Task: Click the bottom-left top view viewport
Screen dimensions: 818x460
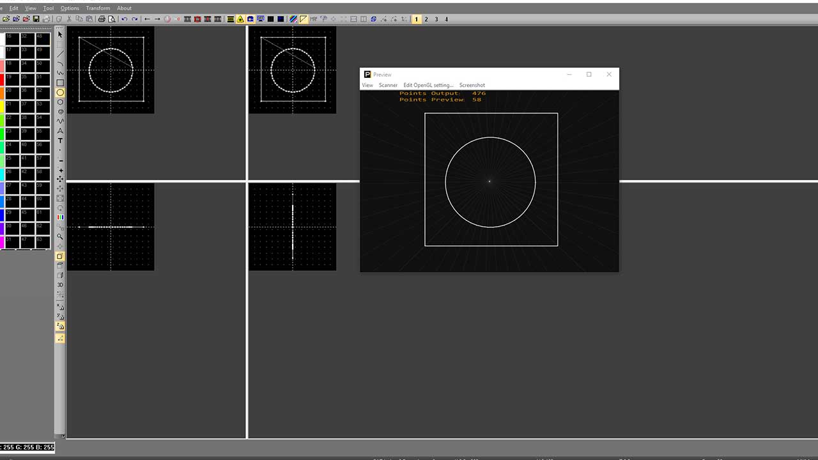Action: click(x=111, y=227)
